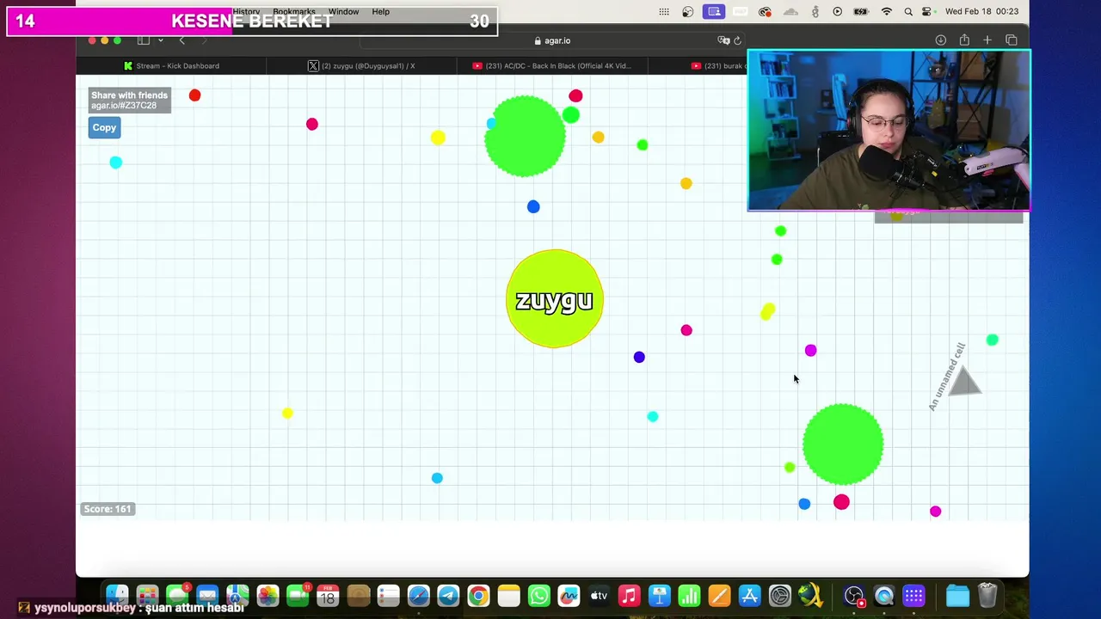Open the Window menu
Viewport: 1101px width, 619px height.
343,12
